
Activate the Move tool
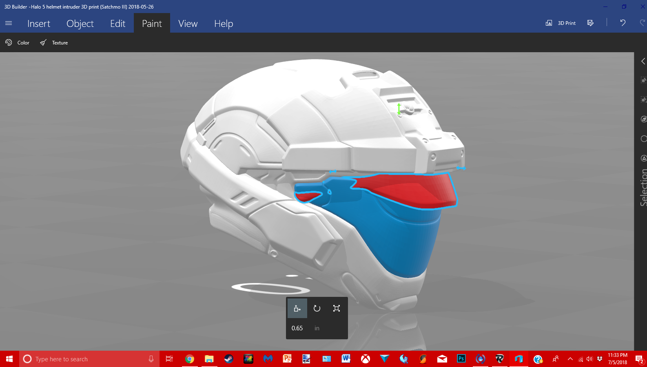[297, 308]
